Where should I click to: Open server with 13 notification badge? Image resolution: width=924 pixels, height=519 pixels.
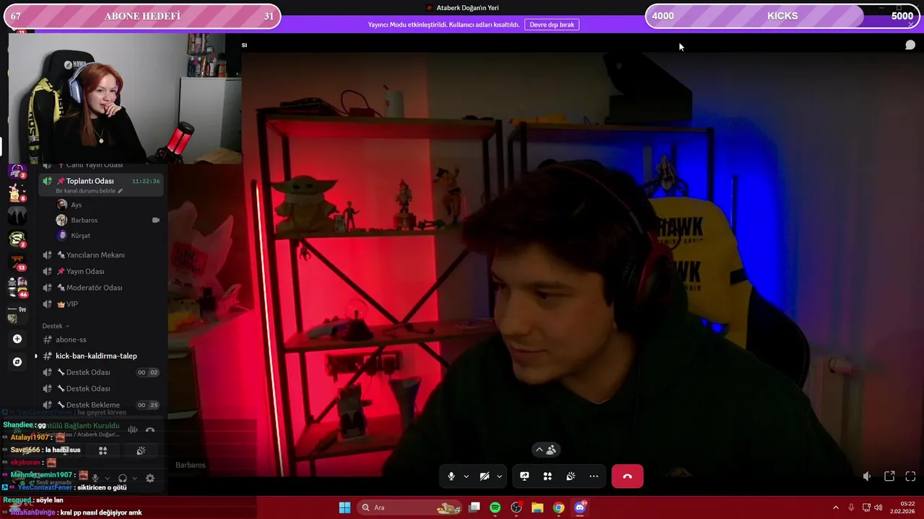pyautogui.click(x=17, y=262)
